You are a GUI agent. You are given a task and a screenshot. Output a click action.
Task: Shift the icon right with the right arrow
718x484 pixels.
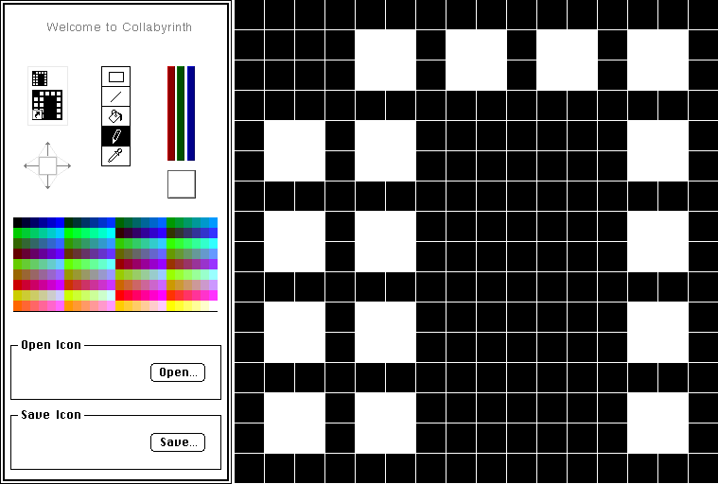[x=64, y=165]
